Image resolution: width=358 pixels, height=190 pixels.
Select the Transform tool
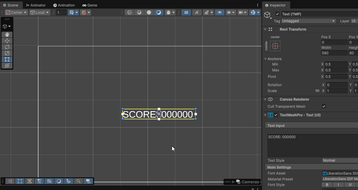(7, 66)
